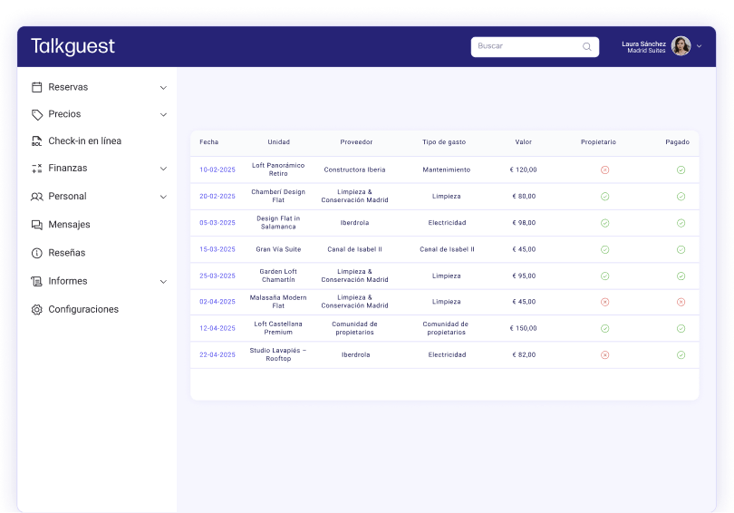The image size is (734, 513).
Task: Open Configuraciones menu item
Action: tap(83, 309)
